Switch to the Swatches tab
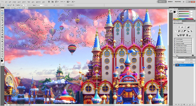 click(x=181, y=9)
